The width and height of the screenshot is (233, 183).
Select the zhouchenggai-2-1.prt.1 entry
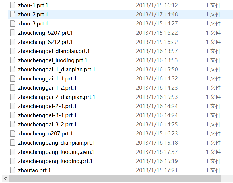pyautogui.click(x=47, y=106)
